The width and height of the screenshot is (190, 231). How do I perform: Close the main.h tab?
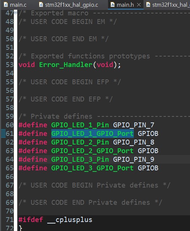[x=139, y=5]
